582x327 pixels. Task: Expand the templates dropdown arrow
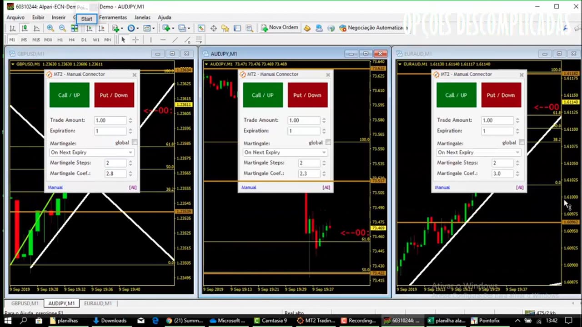pos(154,28)
